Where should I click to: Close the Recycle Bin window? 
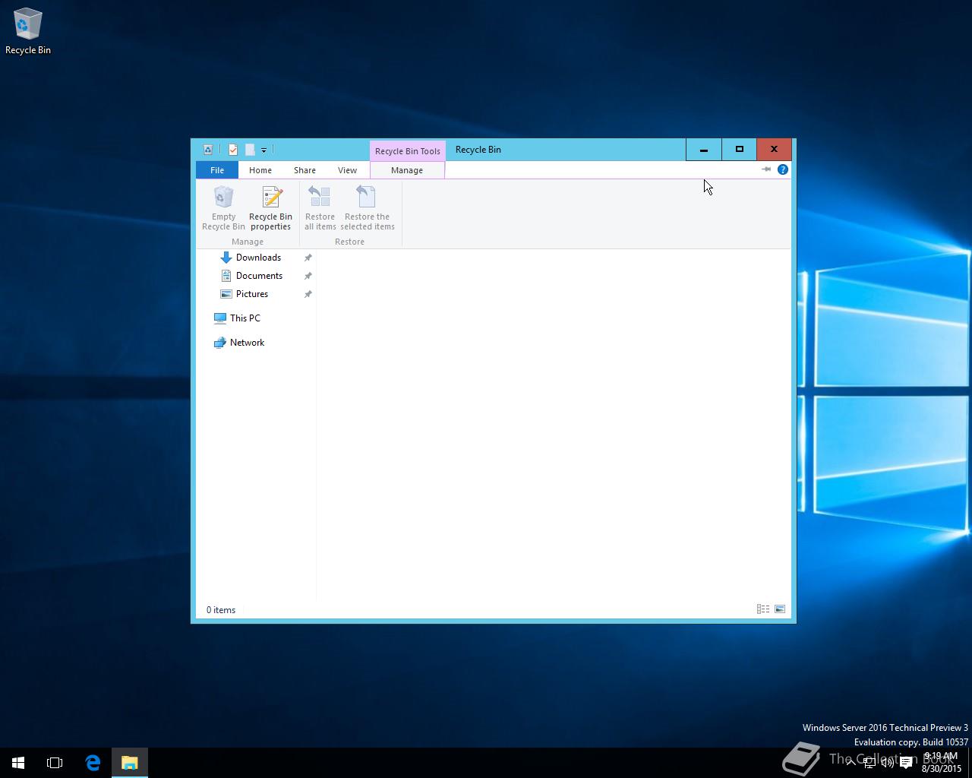coord(774,150)
